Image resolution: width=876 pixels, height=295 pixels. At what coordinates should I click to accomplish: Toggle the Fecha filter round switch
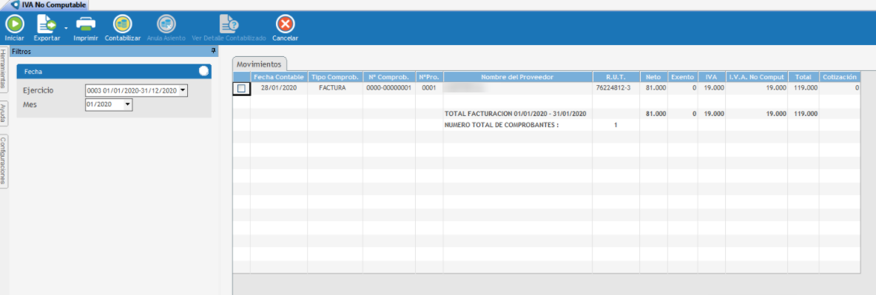click(x=204, y=71)
